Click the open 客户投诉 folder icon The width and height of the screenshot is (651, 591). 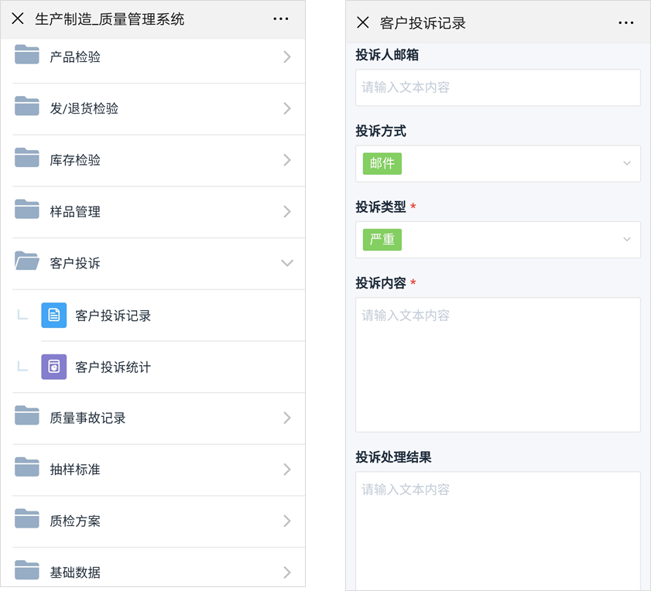click(27, 262)
